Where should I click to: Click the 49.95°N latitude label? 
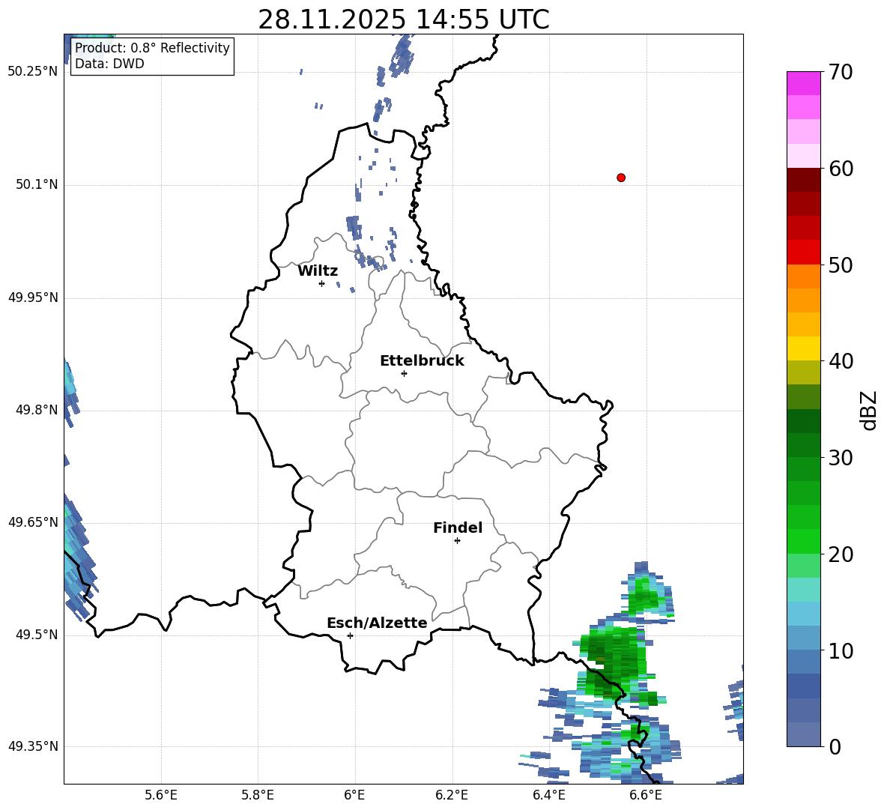[33, 297]
